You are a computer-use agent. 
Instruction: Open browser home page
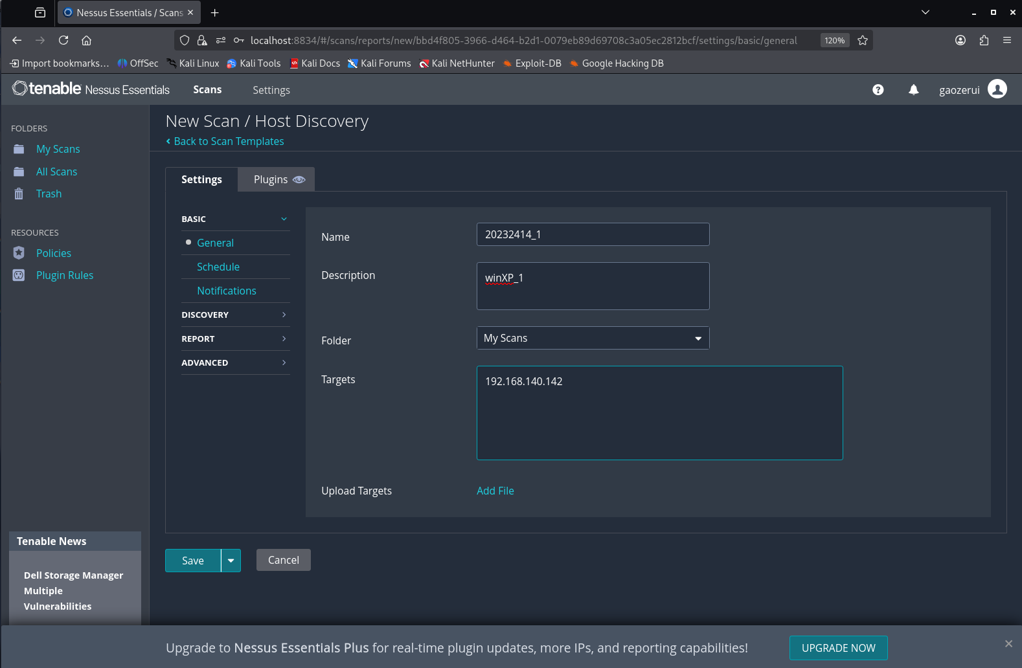86,40
